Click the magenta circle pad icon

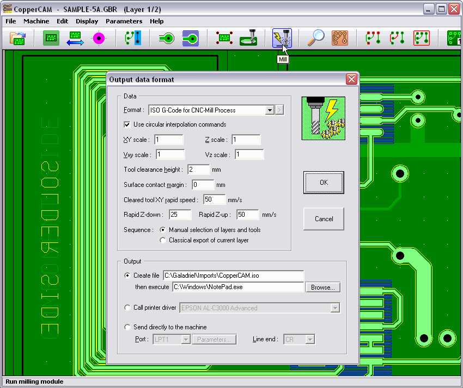99,38
